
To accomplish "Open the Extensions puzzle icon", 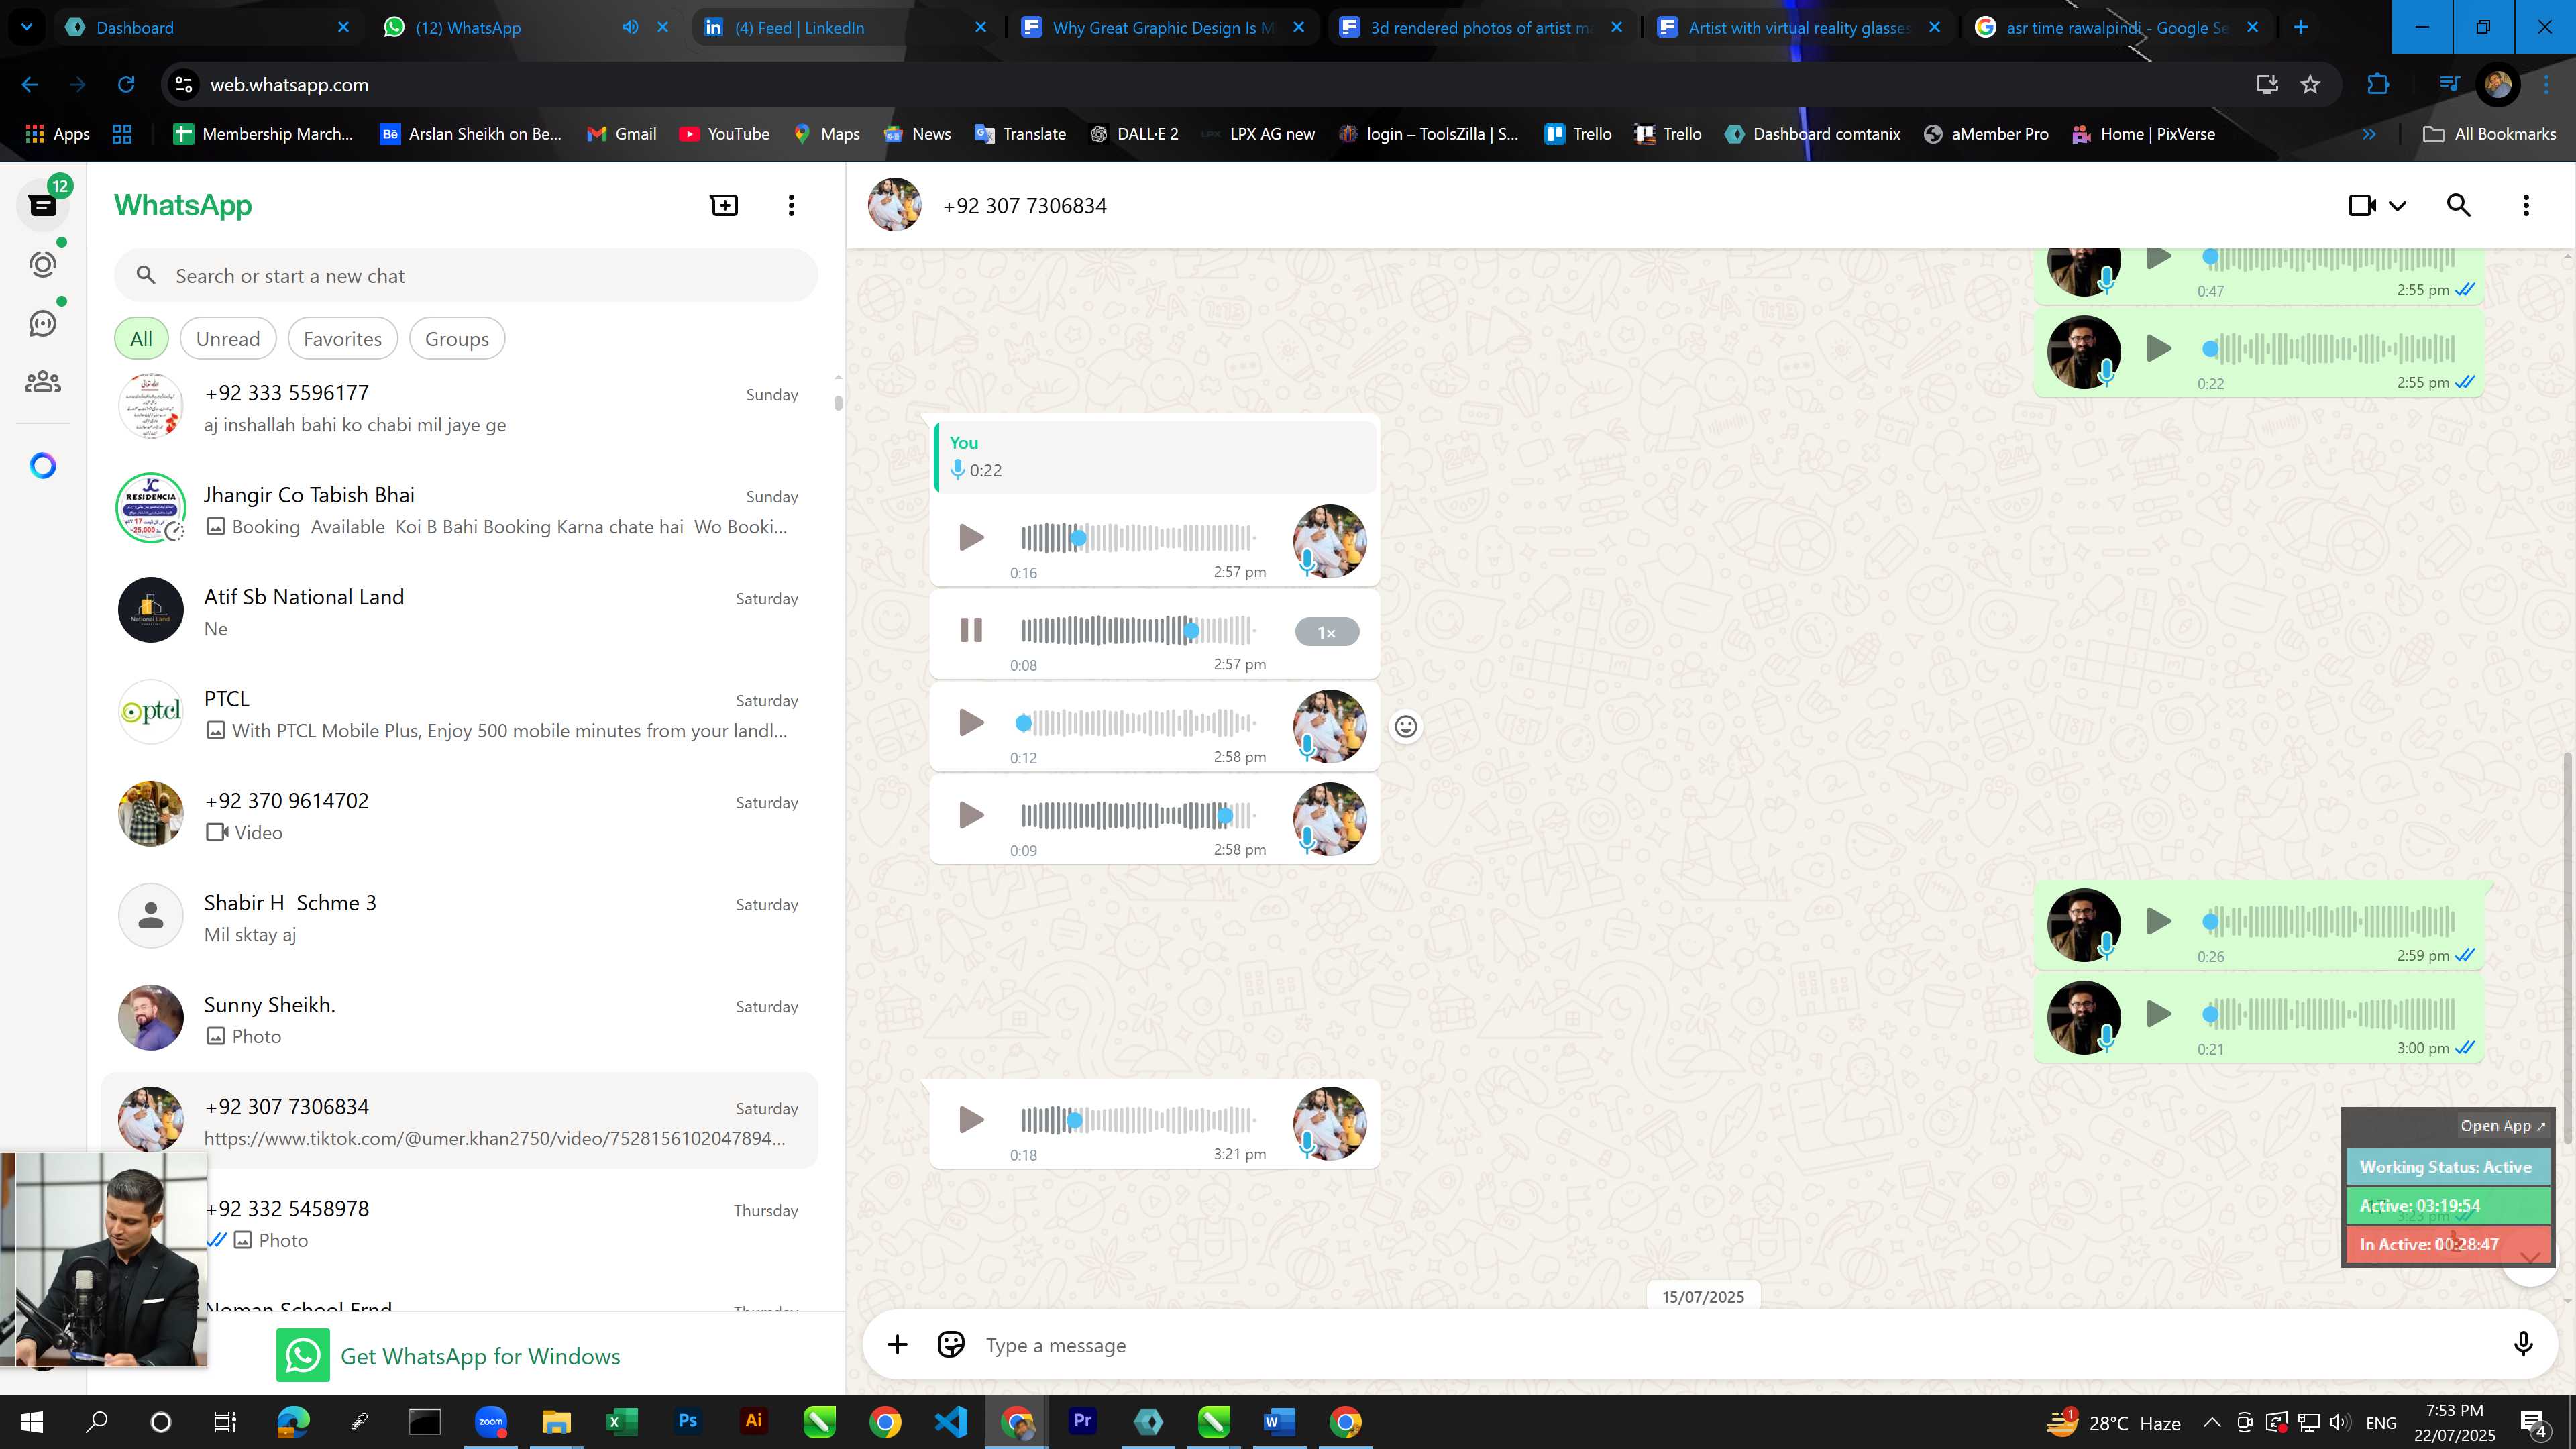I will point(2378,85).
